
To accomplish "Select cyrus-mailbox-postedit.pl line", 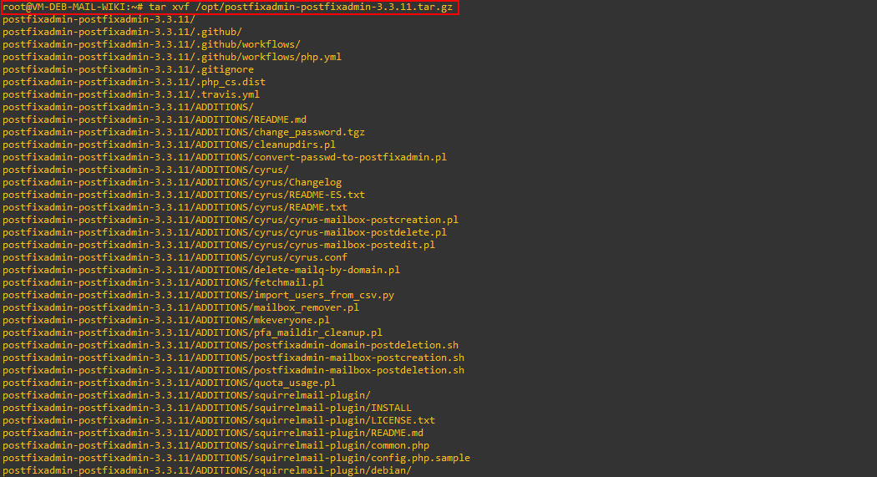I will pyautogui.click(x=219, y=245).
